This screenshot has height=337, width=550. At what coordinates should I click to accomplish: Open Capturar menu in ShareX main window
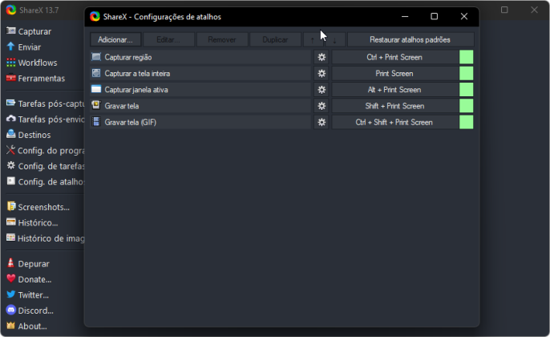point(29,31)
